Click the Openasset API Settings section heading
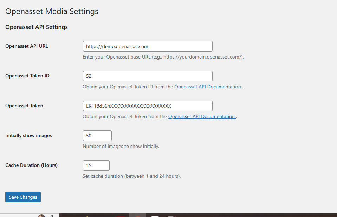The image size is (337, 217). (37, 27)
